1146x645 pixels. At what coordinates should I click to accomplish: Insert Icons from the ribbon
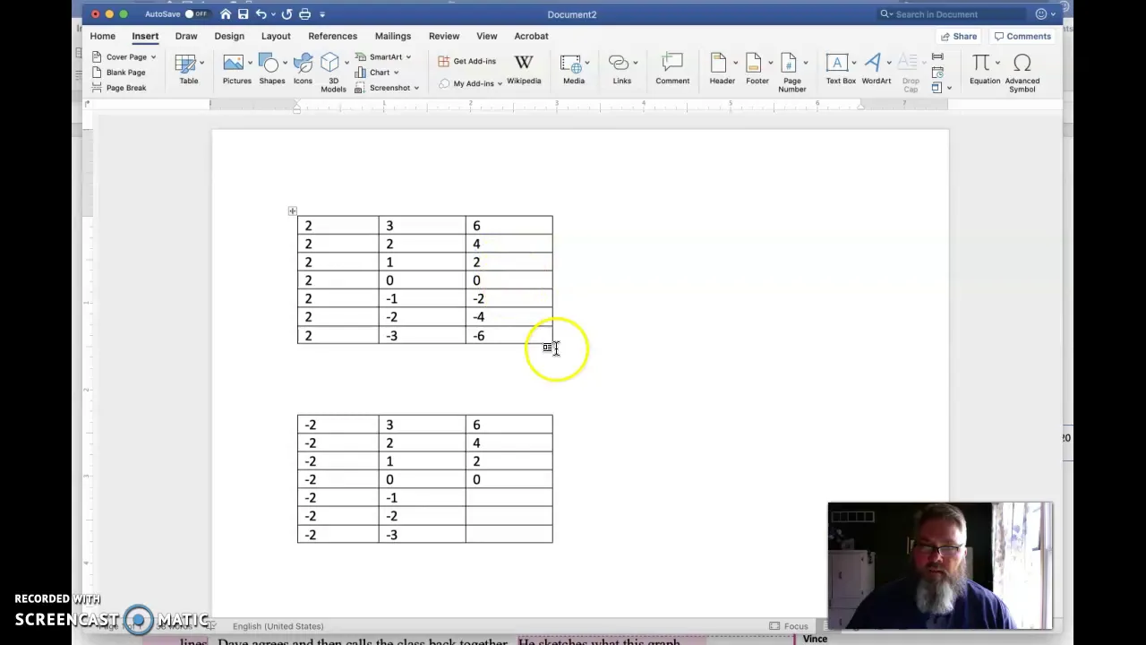[x=303, y=70]
